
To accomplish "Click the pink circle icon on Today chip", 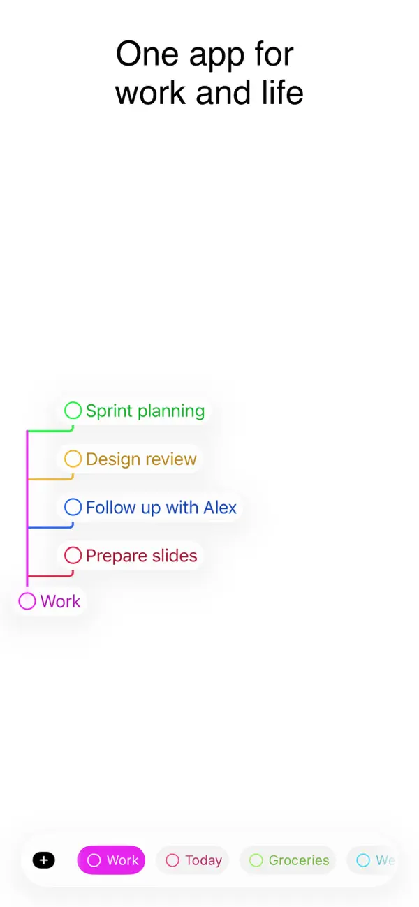I will click(172, 860).
